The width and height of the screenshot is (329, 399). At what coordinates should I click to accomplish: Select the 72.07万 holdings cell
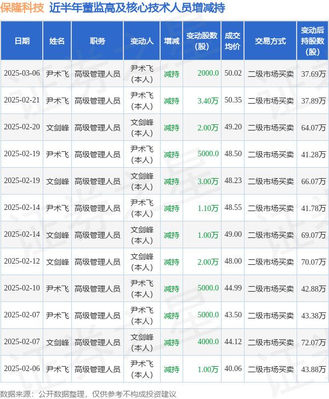pyautogui.click(x=313, y=342)
